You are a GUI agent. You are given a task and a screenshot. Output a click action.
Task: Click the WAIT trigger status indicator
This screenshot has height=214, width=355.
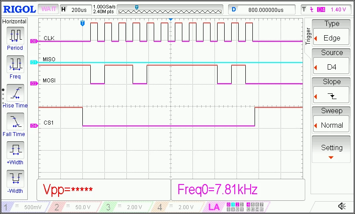coord(48,10)
